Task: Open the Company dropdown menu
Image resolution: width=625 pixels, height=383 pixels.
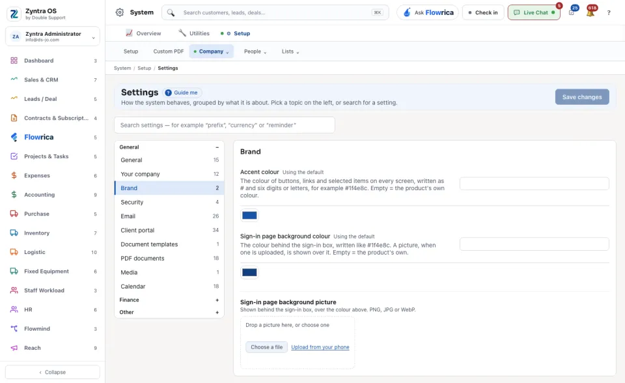Action: (x=211, y=51)
